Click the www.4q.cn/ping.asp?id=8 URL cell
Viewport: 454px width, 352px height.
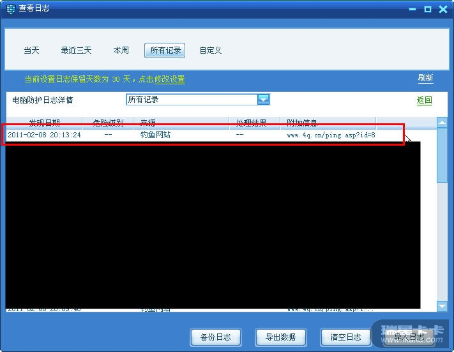(x=331, y=135)
